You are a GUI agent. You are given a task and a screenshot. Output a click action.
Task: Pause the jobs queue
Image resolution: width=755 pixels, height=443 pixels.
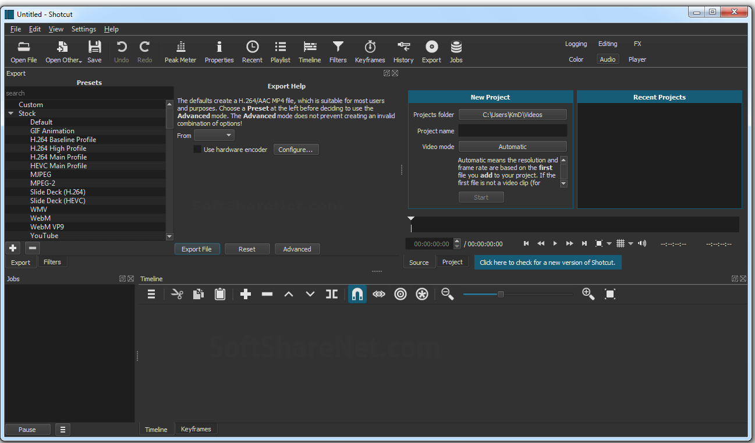point(27,430)
